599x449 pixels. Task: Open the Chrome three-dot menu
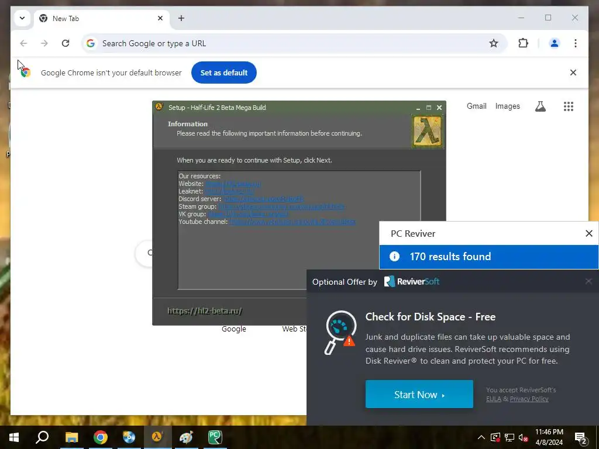click(x=576, y=43)
